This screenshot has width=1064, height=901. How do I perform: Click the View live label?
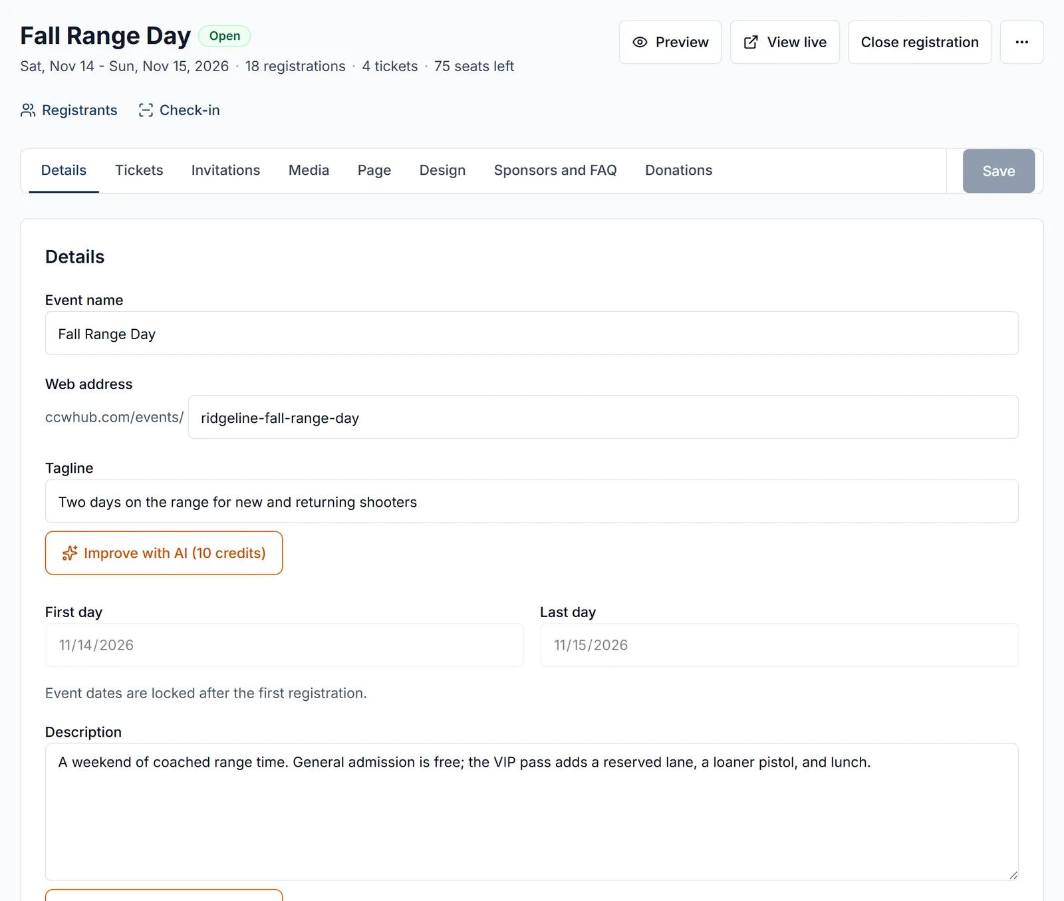(797, 42)
